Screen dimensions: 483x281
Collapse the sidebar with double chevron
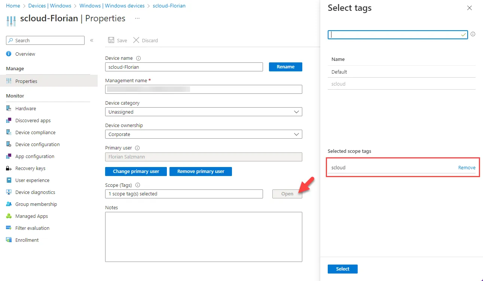(92, 40)
